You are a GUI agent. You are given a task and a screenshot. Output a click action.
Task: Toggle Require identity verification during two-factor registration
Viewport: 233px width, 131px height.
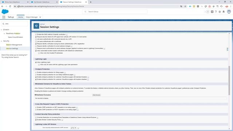coord(36,44)
